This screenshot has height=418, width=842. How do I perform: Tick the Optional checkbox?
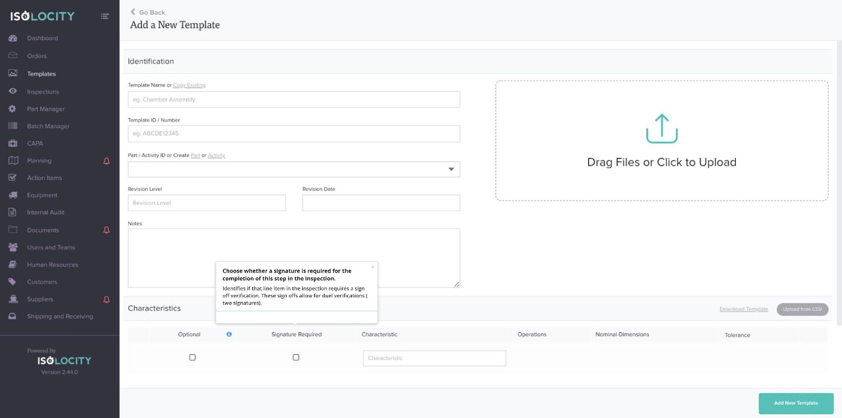pyautogui.click(x=193, y=358)
